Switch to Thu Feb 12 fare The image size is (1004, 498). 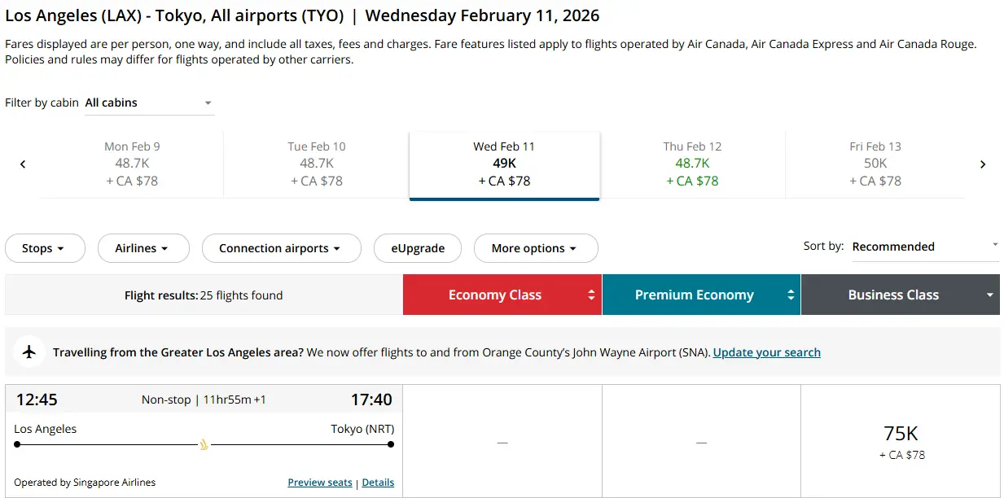[692, 164]
